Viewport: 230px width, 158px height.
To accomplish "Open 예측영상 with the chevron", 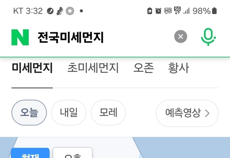I will click(x=187, y=113).
